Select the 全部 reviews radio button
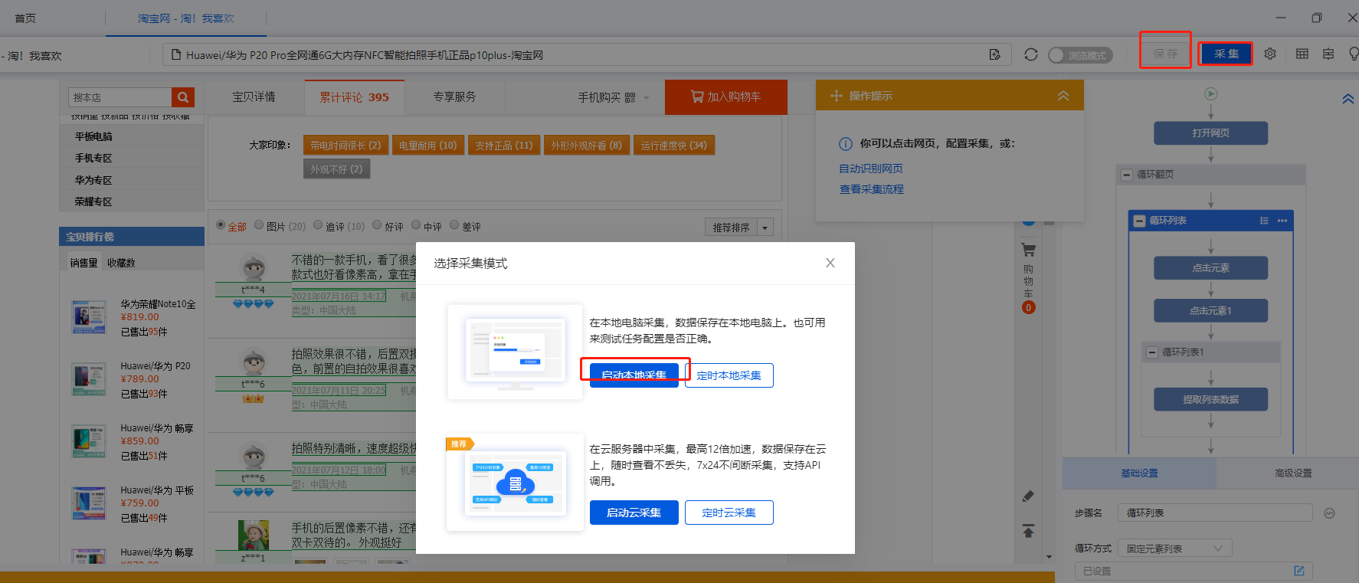 (x=221, y=225)
